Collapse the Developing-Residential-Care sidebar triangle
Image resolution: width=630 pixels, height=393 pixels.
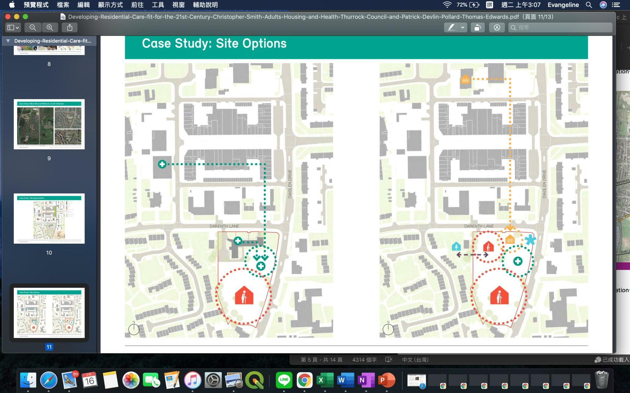pos(8,41)
